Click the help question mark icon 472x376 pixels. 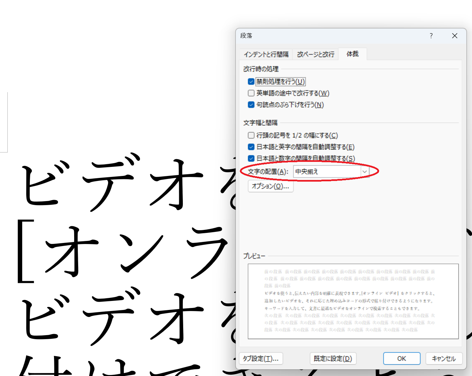[431, 36]
